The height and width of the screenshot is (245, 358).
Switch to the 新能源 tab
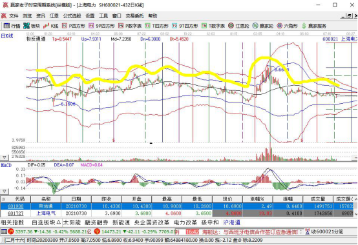[x=121, y=222]
